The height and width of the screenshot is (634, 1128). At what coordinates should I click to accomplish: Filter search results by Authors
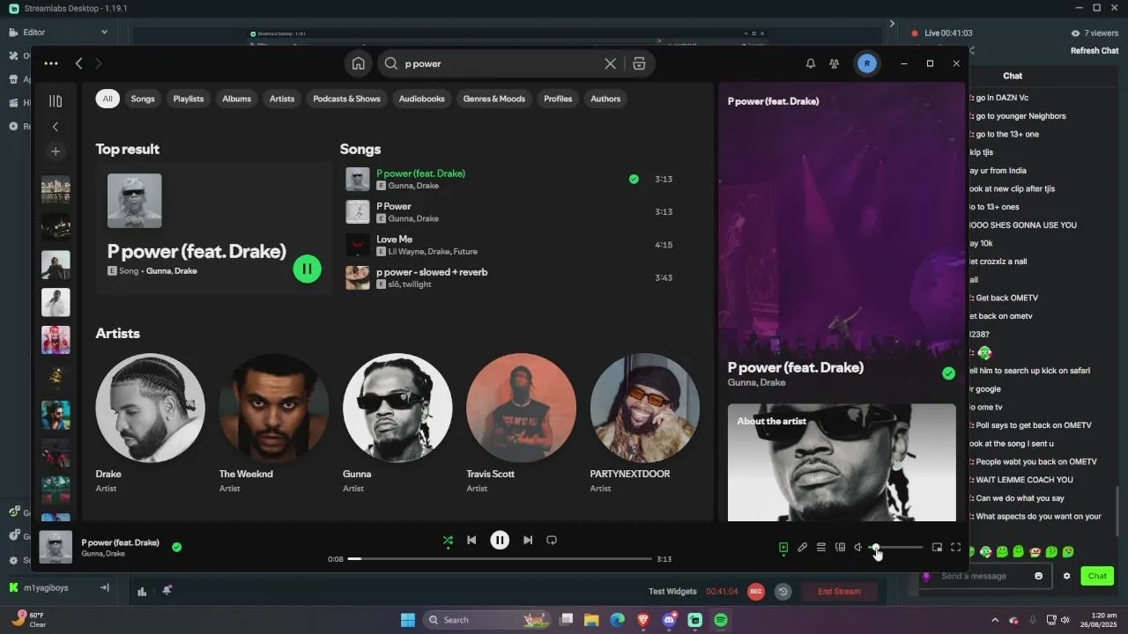[x=605, y=99]
